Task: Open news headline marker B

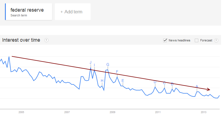Action: coord(172,84)
